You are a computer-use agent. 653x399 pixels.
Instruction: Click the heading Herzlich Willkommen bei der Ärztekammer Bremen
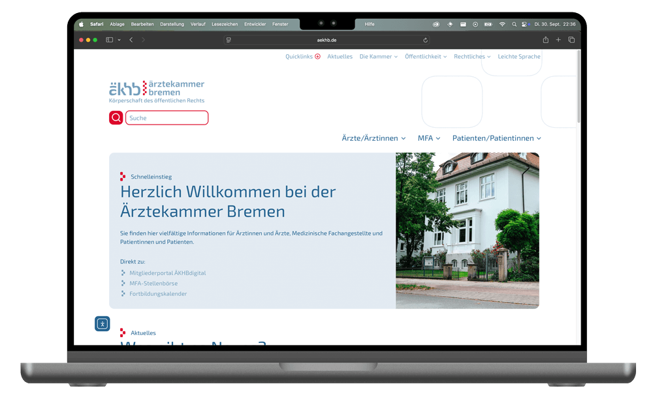click(228, 201)
